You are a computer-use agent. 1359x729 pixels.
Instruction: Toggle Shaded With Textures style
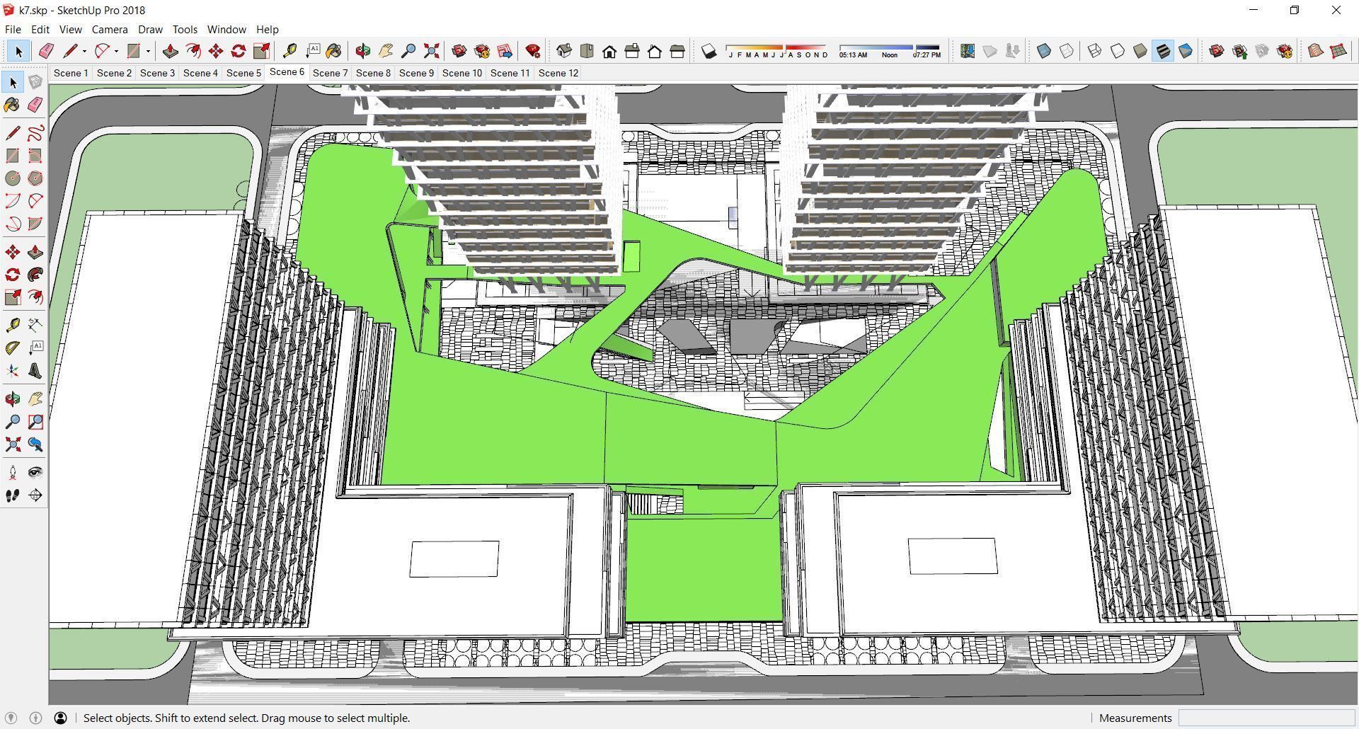click(1163, 51)
